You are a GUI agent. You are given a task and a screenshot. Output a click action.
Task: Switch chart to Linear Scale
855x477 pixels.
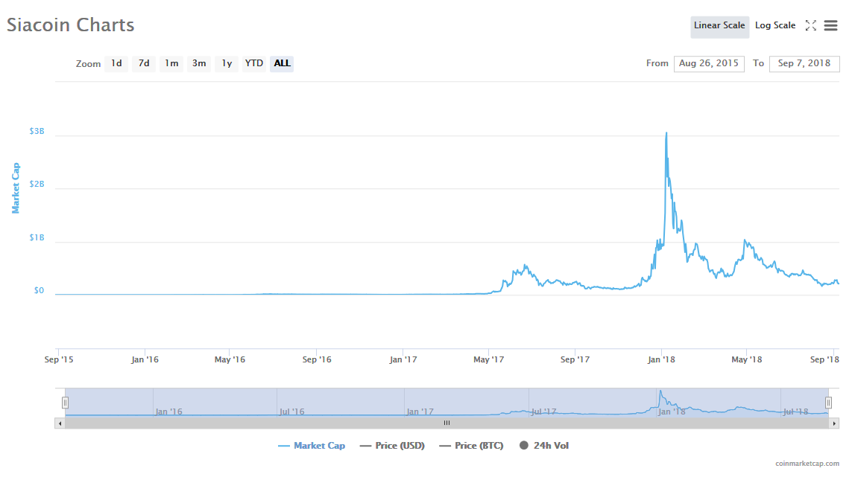(x=719, y=25)
